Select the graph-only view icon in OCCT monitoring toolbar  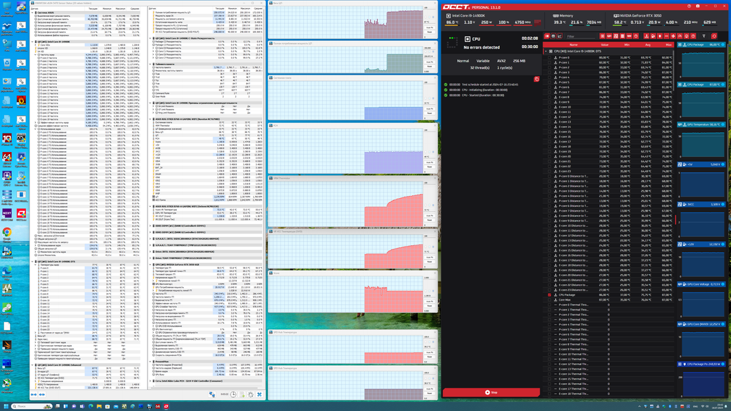tap(560, 36)
